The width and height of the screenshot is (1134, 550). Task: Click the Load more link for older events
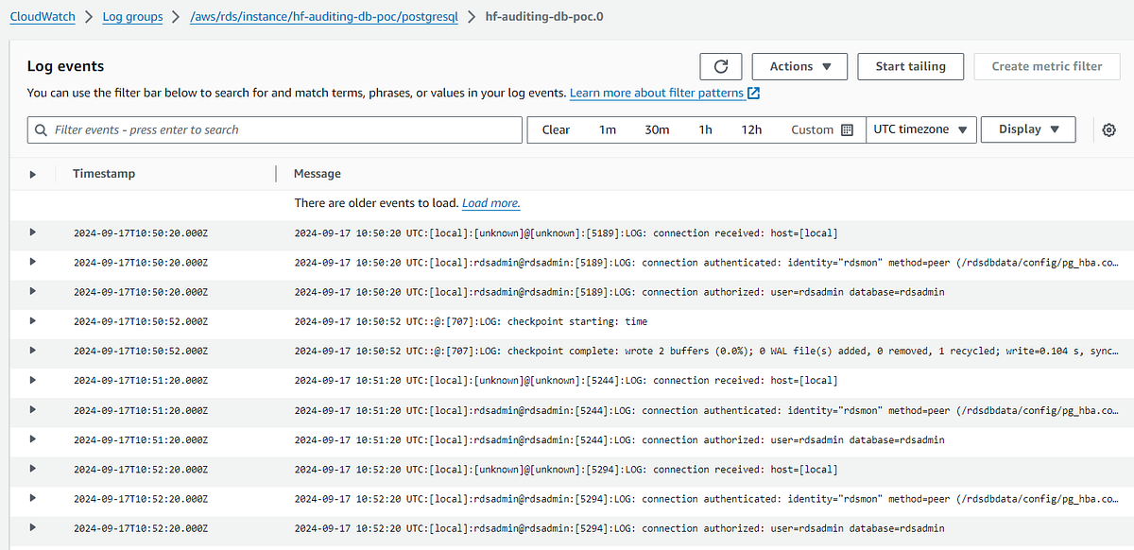tap(490, 202)
